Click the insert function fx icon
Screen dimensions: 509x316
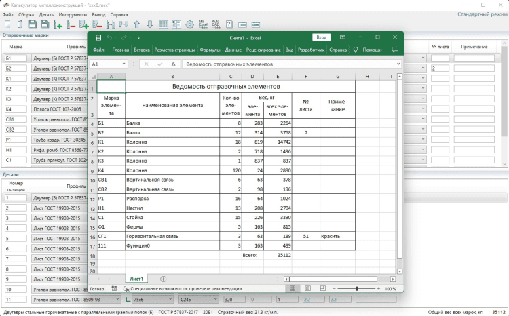[x=174, y=64]
